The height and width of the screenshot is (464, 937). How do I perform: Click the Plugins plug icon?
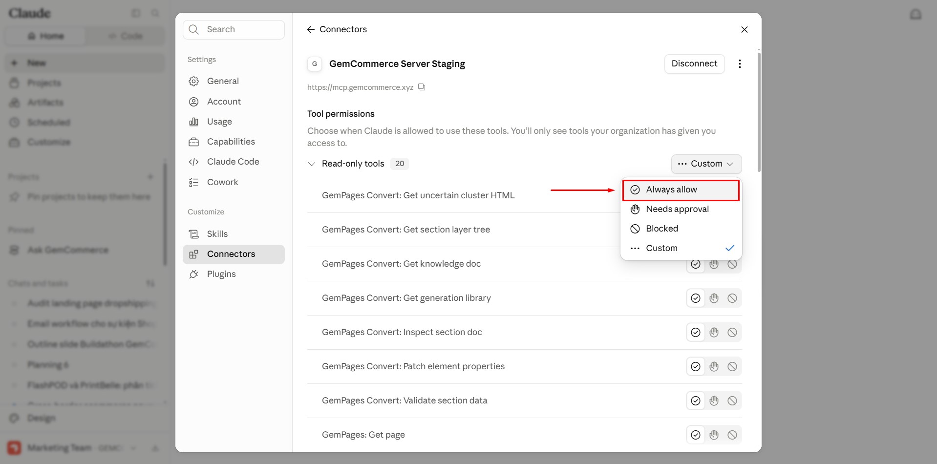pos(194,274)
